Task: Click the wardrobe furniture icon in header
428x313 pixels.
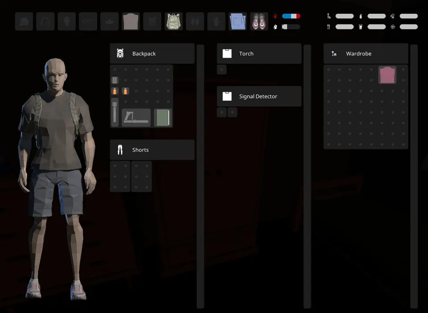Action: [x=334, y=54]
